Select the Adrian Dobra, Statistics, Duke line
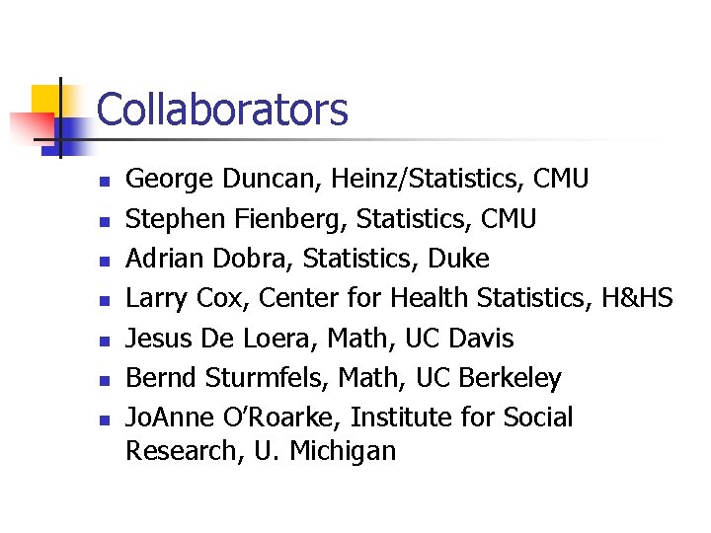Viewport: 711px width, 533px height. click(307, 259)
